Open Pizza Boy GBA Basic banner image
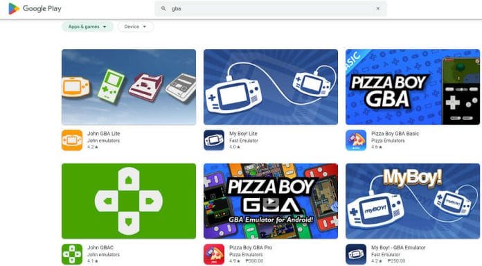This screenshot has height=266, width=482. click(x=413, y=87)
